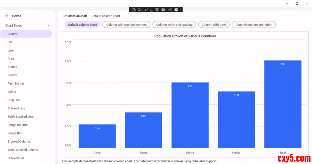
Task: Select Spline in the chart list
Action: 12,92
